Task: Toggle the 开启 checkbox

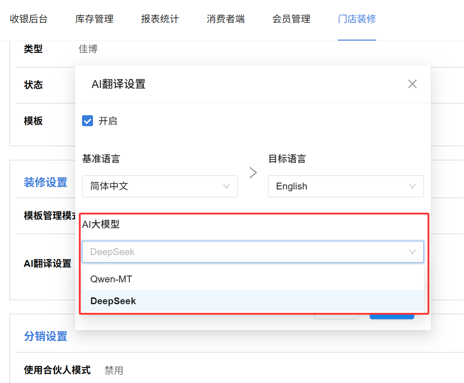Action: (88, 121)
